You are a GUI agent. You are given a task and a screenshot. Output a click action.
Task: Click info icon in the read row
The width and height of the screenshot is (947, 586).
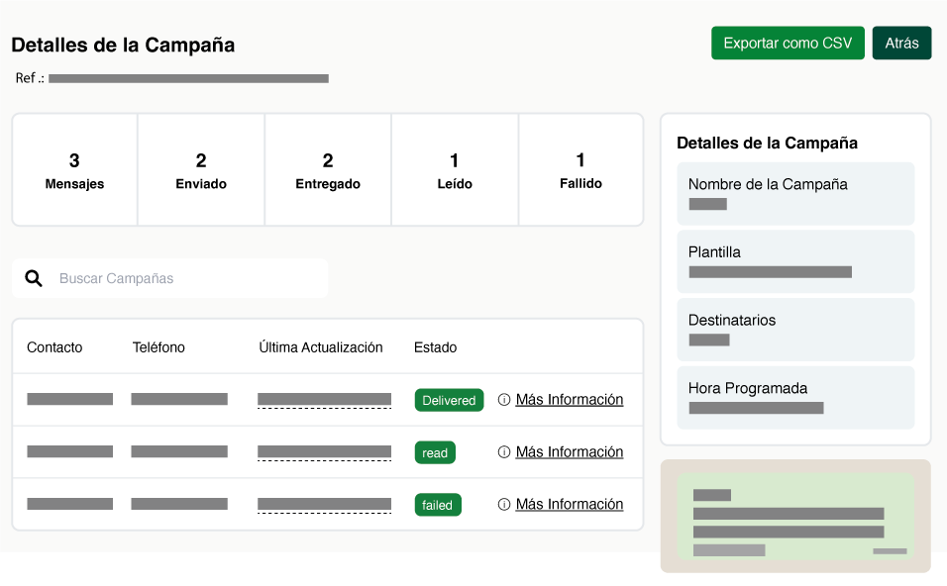pyautogui.click(x=503, y=452)
